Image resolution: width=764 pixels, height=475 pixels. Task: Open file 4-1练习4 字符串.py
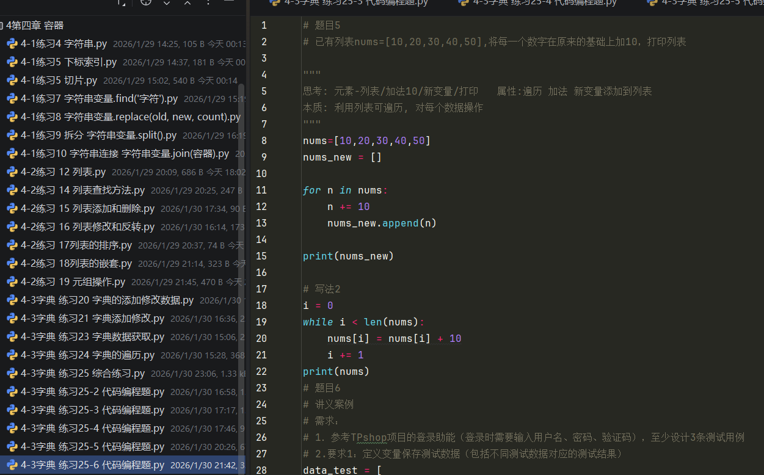[64, 44]
